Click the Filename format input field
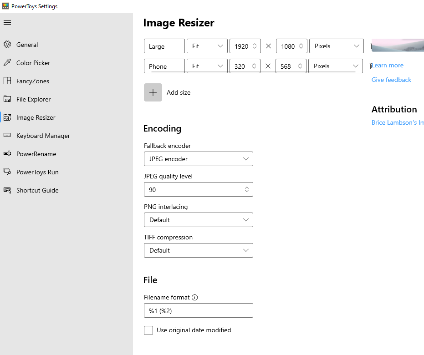Viewport: 424px width, 355px height. coord(199,310)
